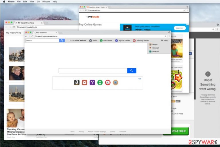220x147 pixels.
Task: Open Local Weather toolbar link
Action: tap(78, 40)
